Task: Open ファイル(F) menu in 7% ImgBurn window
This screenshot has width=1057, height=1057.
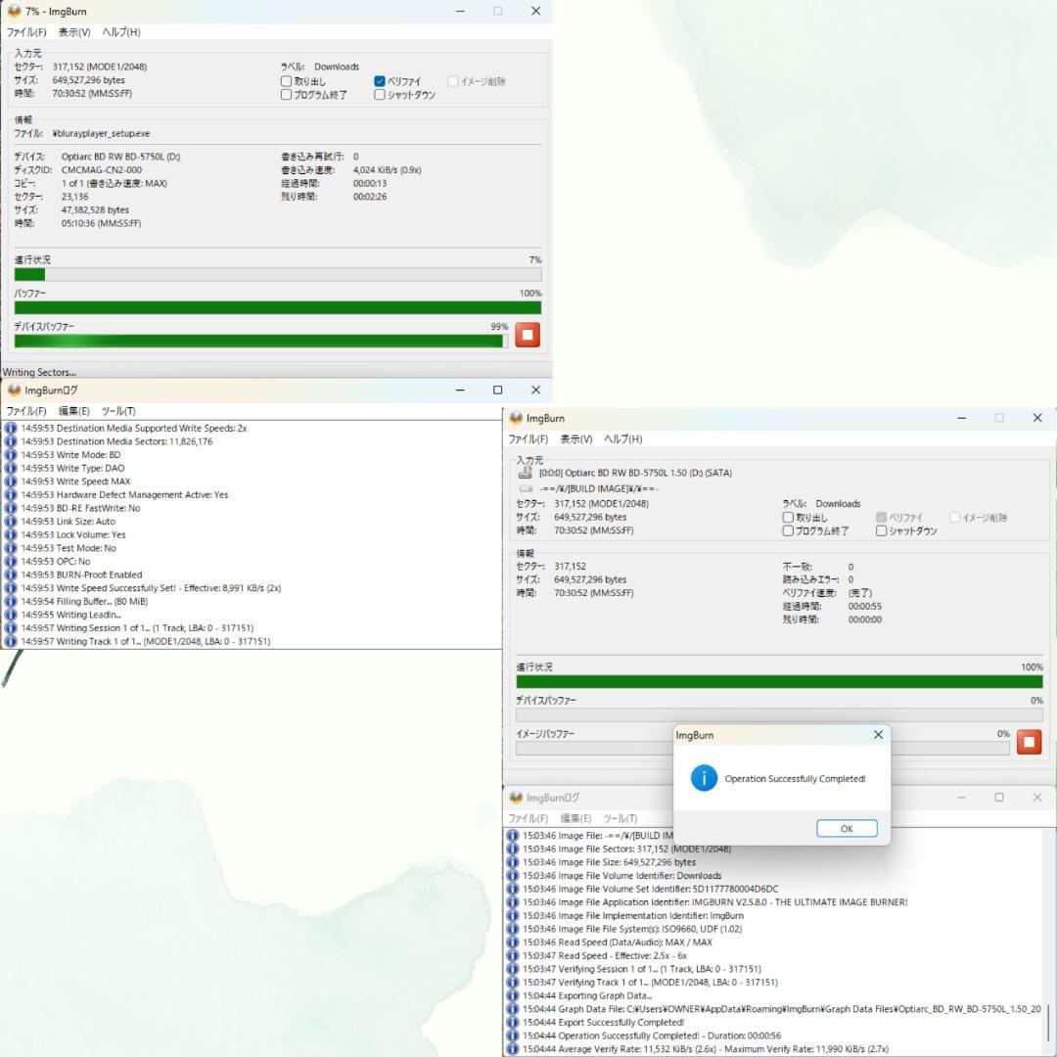Action: [26, 31]
